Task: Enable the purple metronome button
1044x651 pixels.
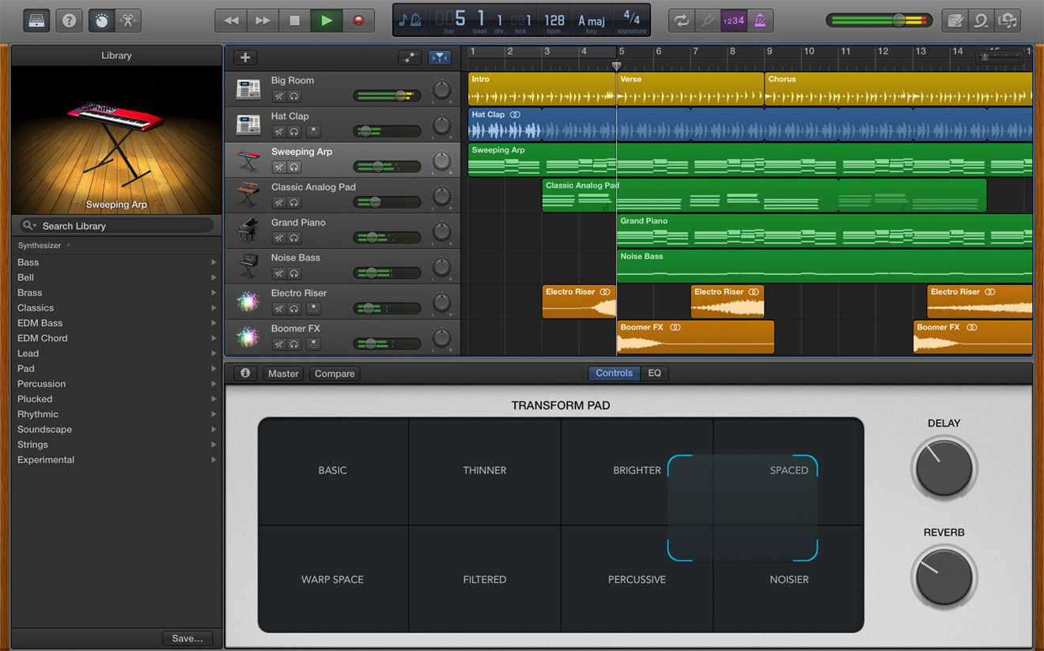Action: (x=760, y=21)
